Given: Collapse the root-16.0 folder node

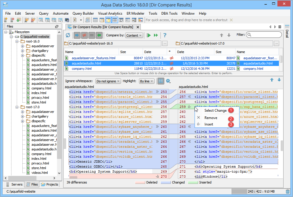Looking at the screenshot, I should [17, 41].
